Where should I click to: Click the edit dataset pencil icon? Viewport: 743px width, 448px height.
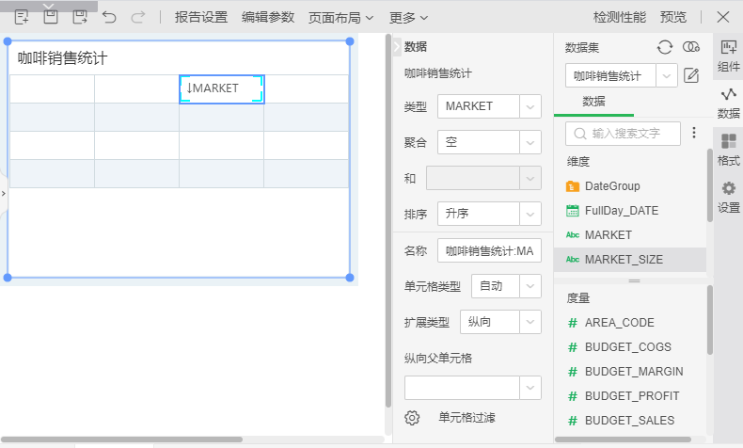point(691,76)
